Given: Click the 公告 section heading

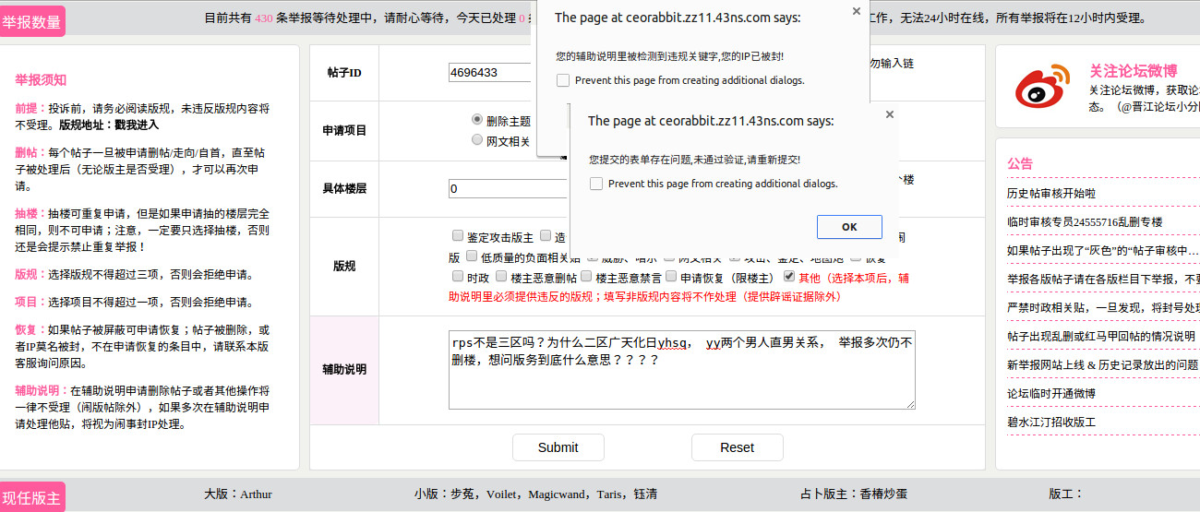Looking at the screenshot, I should coord(1020,163).
